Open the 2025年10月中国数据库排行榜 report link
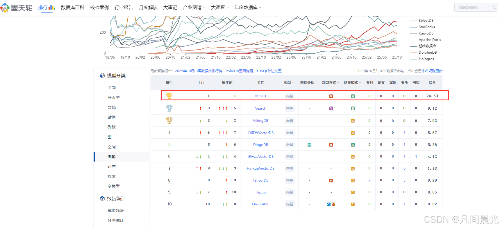500x228 pixels. (228, 71)
